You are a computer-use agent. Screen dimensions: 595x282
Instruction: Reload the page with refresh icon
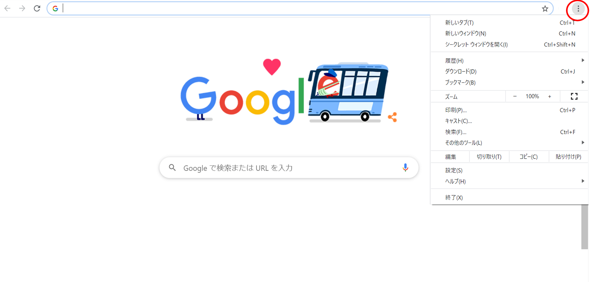coord(37,8)
